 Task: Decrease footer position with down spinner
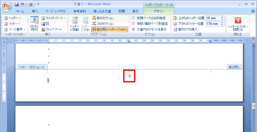222,25
